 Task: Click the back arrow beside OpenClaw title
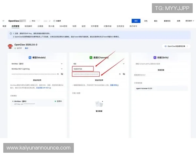4,20
